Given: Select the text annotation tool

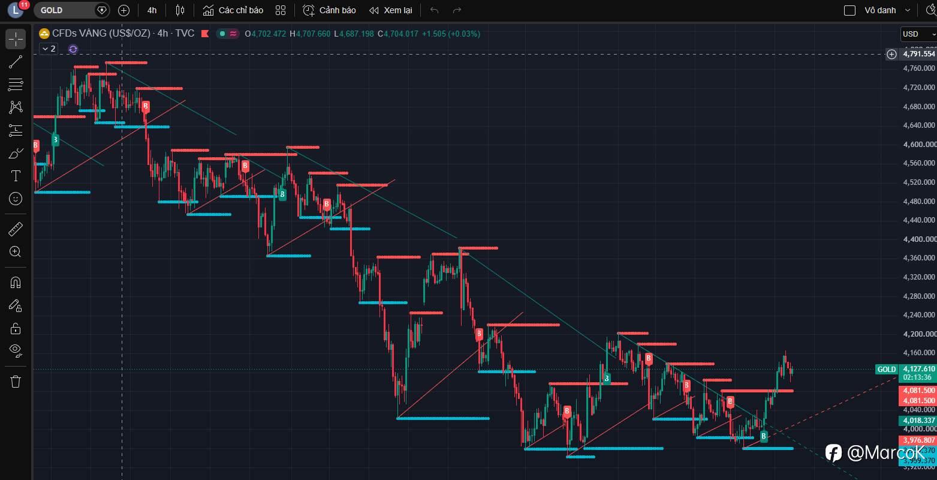Looking at the screenshot, I should pos(16,176).
